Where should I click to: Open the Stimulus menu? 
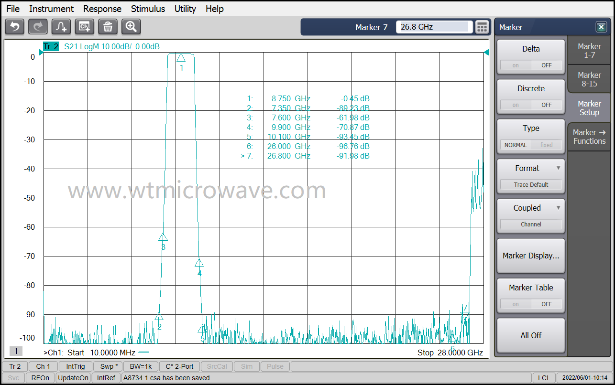[148, 9]
